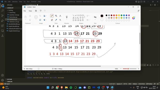Open VS Code Run menu

coord(28,2)
